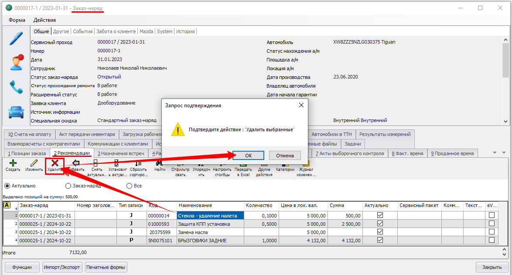
Task: Click scroll-down arrow of order details panel
Action: [505, 121]
